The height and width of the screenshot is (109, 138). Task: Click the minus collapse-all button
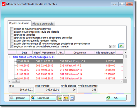115,47
